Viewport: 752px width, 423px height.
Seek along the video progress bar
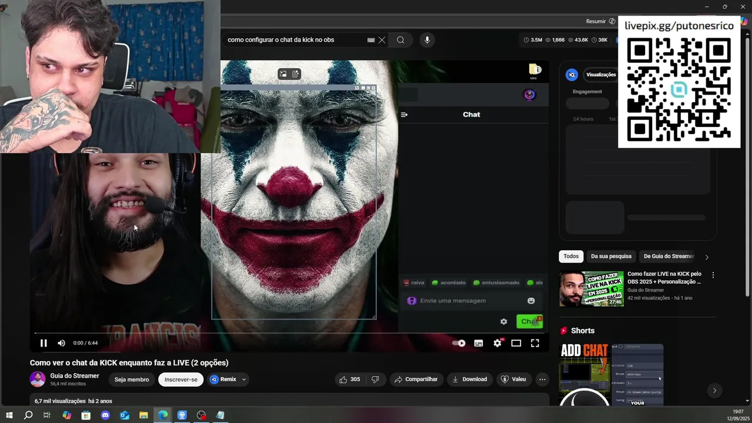[291, 333]
